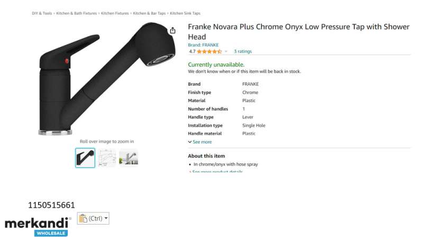
Task: Go to Kitchen & Bath Fixtures breadcrumb
Action: pyautogui.click(x=76, y=13)
